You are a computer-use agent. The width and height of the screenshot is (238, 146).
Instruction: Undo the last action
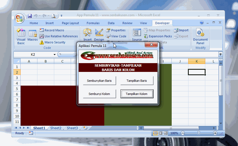coord(36,16)
